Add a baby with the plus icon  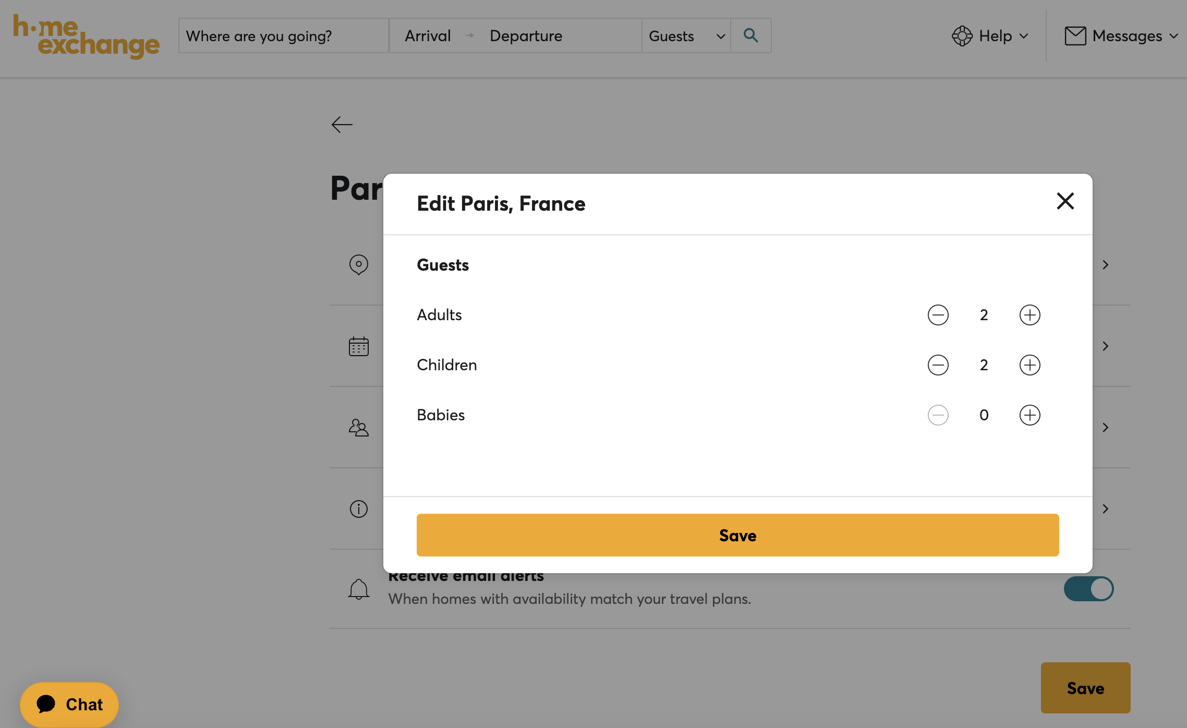(x=1029, y=415)
